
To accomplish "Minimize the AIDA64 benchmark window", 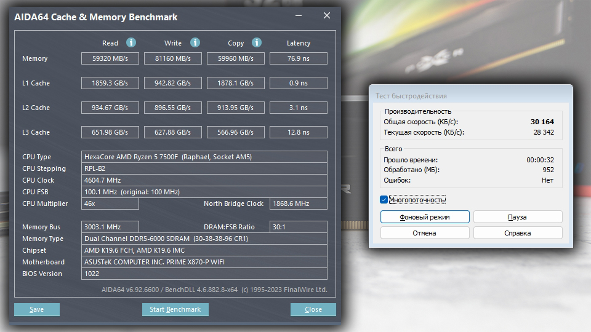I will click(299, 16).
